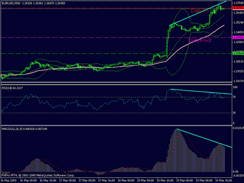Image resolution: width=244 pixels, height=183 pixels.
Task: Click the 1.34050 price scale value
Action: pos(239,32)
